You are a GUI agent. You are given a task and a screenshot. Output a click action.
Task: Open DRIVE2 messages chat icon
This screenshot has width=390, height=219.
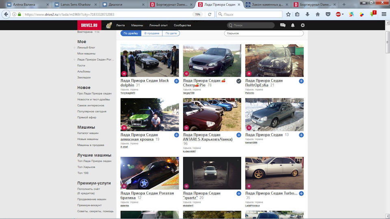pos(283,25)
